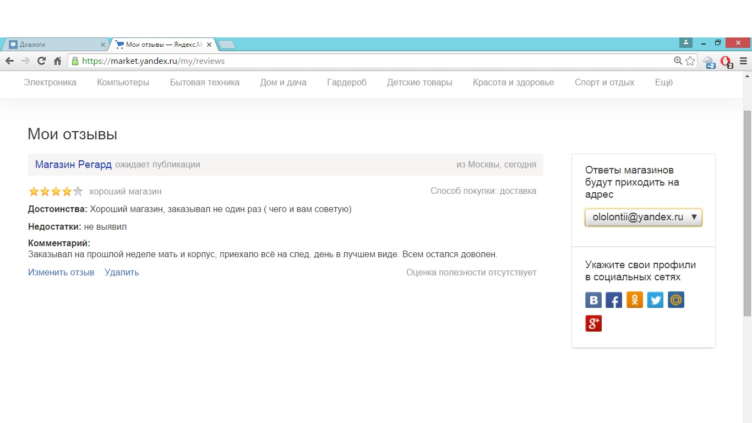Open the Красота и здоровье category
Screen dimensions: 752x423
point(514,83)
